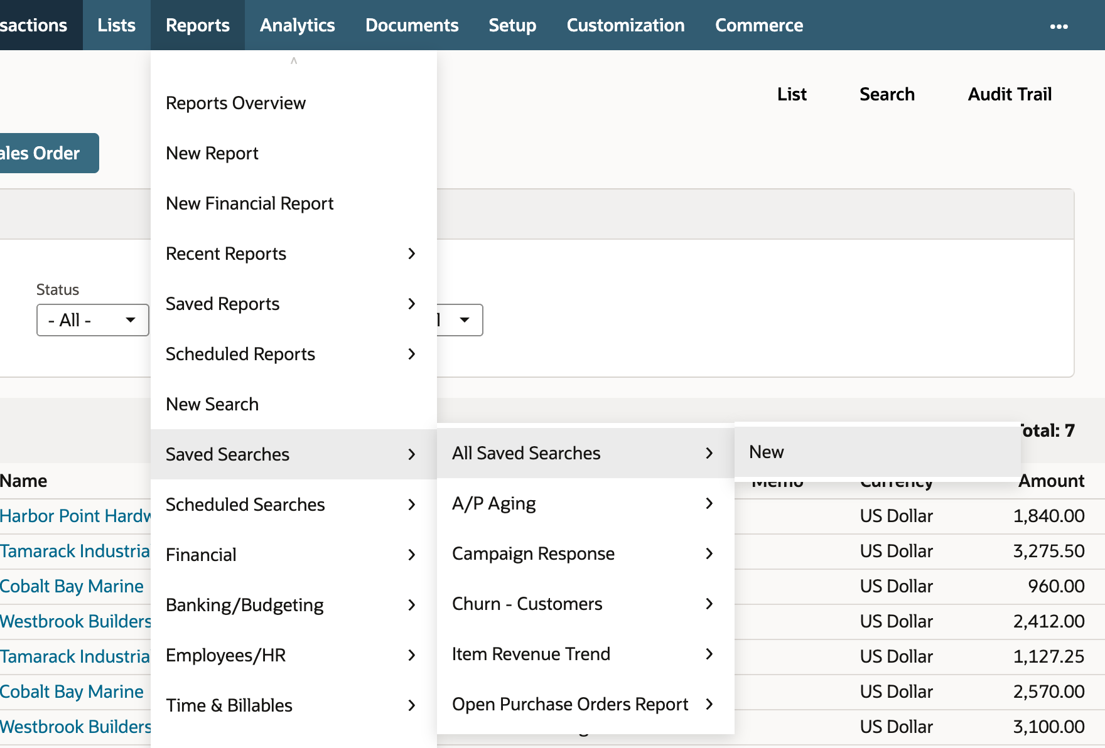This screenshot has width=1105, height=748.
Task: Open Harbor Point Hardware customer link
Action: tap(75, 516)
